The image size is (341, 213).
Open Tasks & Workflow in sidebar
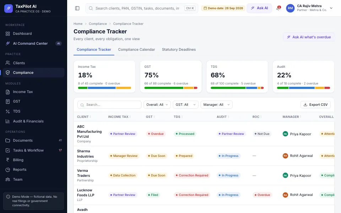[x=33, y=151]
